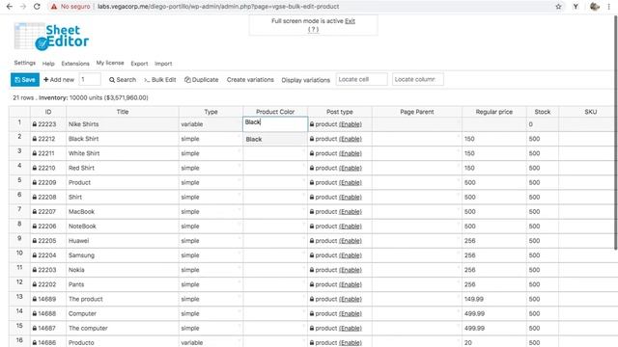Open Type dropdown for Black Shirt row
Screen dimensions: 618x347
239,136
